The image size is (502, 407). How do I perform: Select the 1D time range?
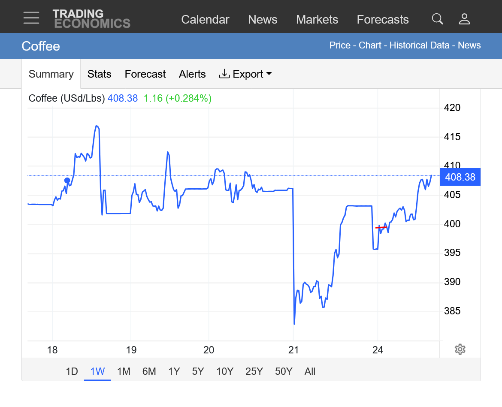click(x=72, y=371)
